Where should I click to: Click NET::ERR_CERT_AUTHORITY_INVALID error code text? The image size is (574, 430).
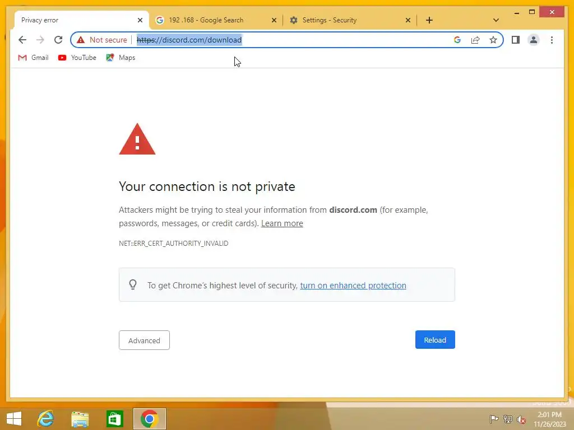click(174, 244)
